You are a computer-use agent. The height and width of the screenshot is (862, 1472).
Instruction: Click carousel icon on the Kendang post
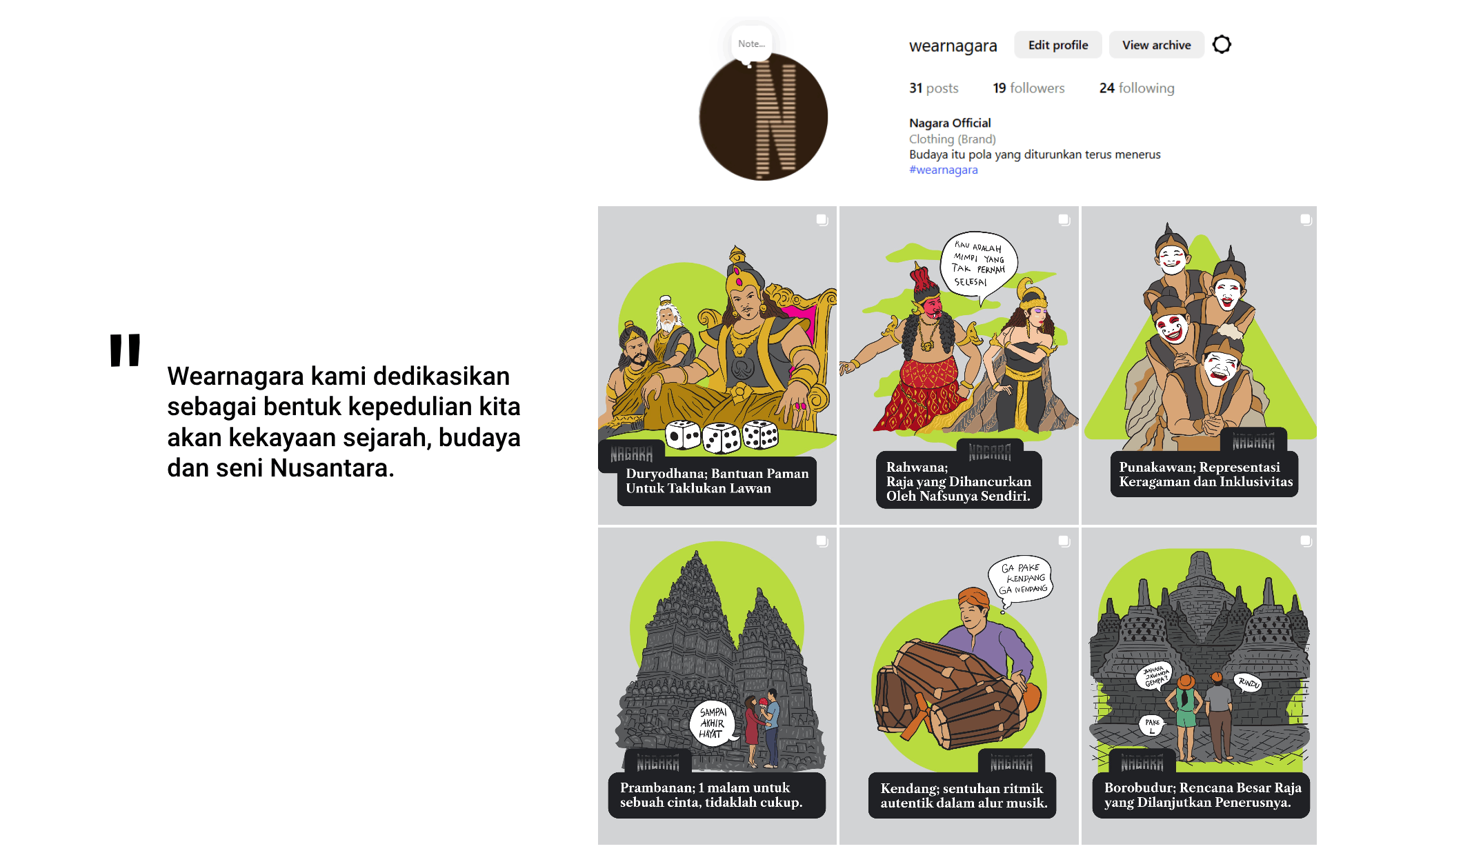coord(1064,541)
